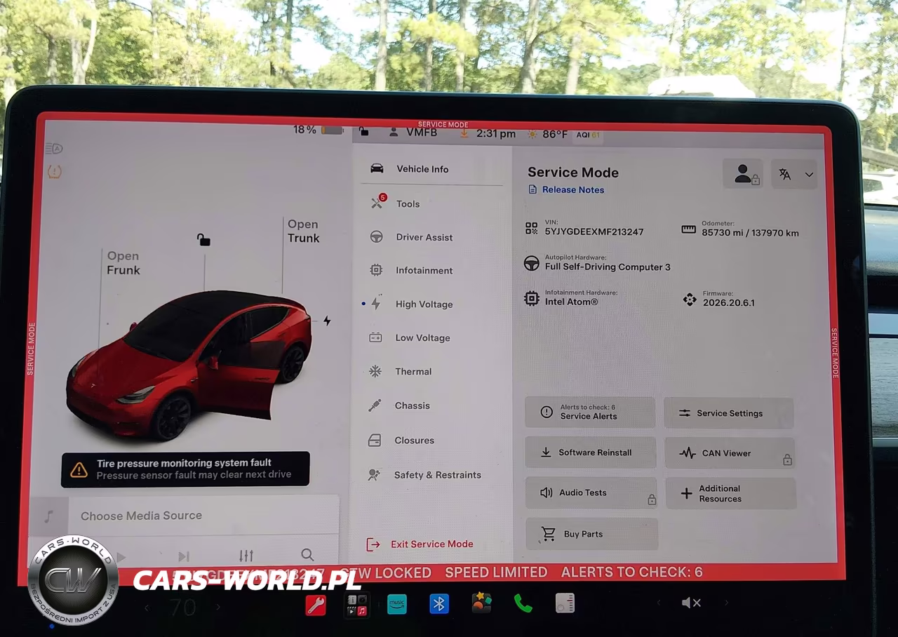Unmute the volume speaker icon
The width and height of the screenshot is (898, 637).
click(691, 603)
